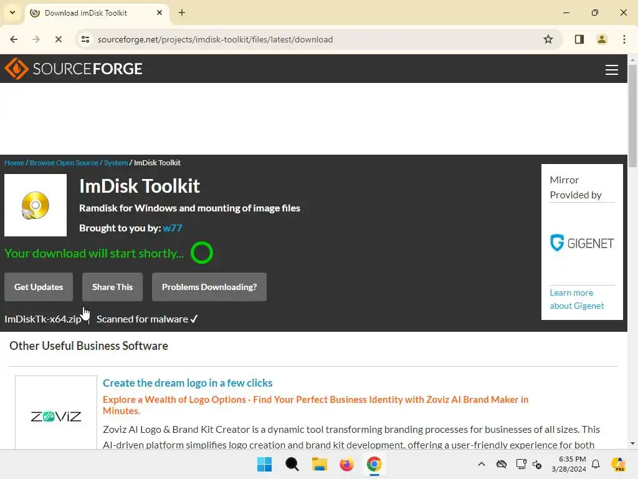Show hidden system tray icons
This screenshot has height=479, width=638.
pos(482,464)
